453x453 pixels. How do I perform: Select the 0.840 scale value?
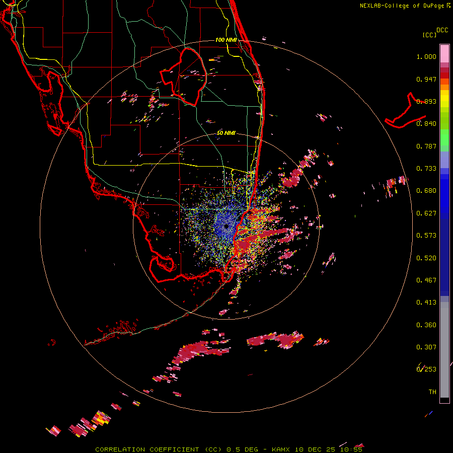click(x=426, y=124)
